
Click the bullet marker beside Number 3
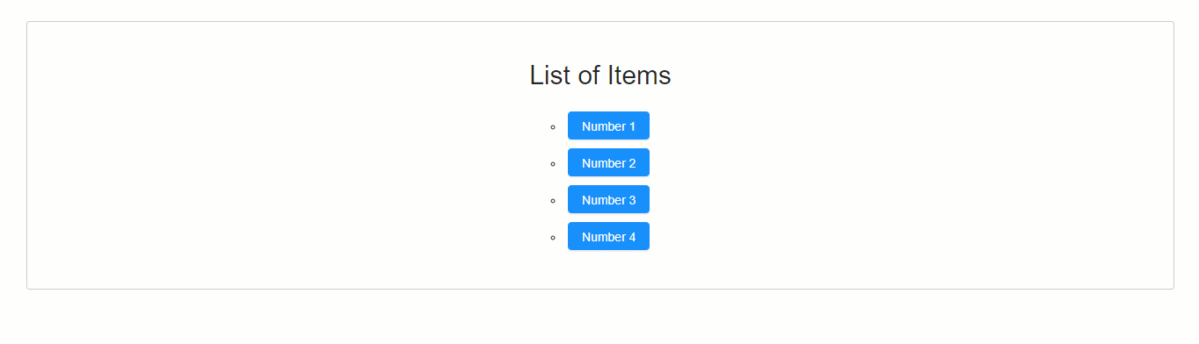click(x=553, y=201)
